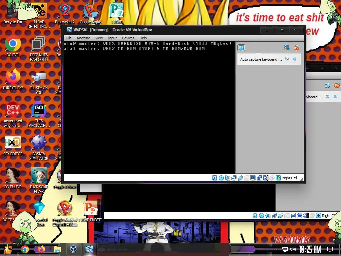Click mouse integration indicator in WXPSNL status bar
This screenshot has height=256, width=341.
click(272, 178)
